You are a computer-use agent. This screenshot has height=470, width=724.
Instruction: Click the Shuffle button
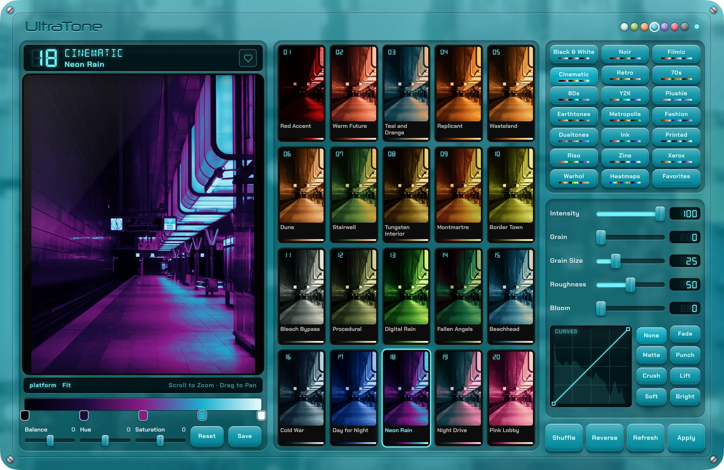click(564, 438)
